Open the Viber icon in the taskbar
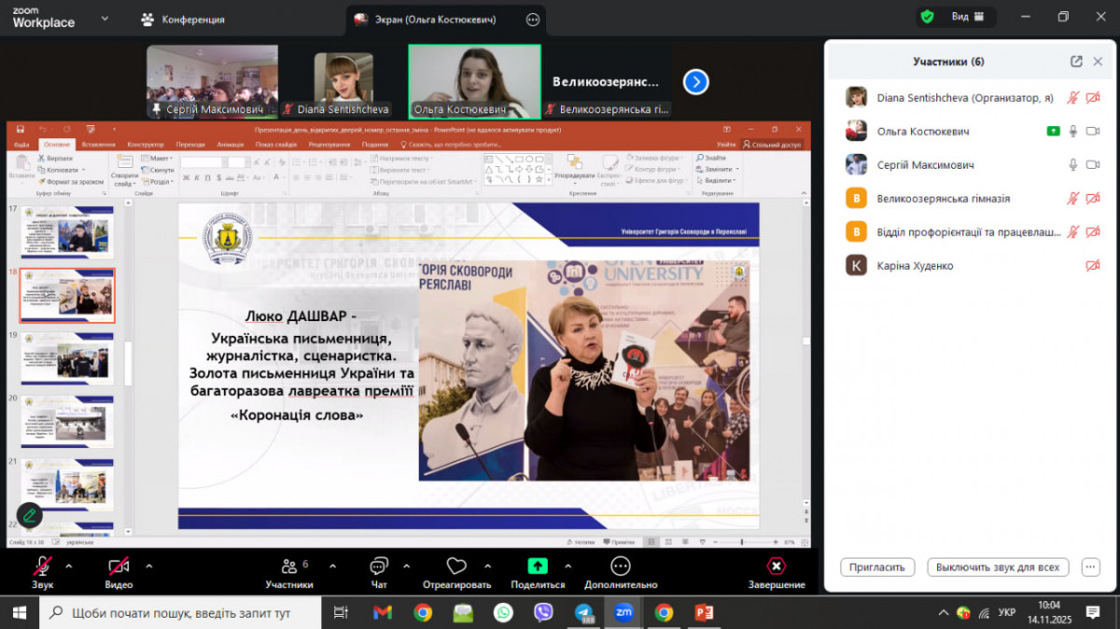The width and height of the screenshot is (1120, 629). pyautogui.click(x=543, y=612)
